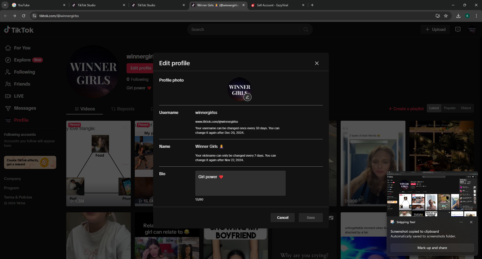Reload the page

pos(24,16)
